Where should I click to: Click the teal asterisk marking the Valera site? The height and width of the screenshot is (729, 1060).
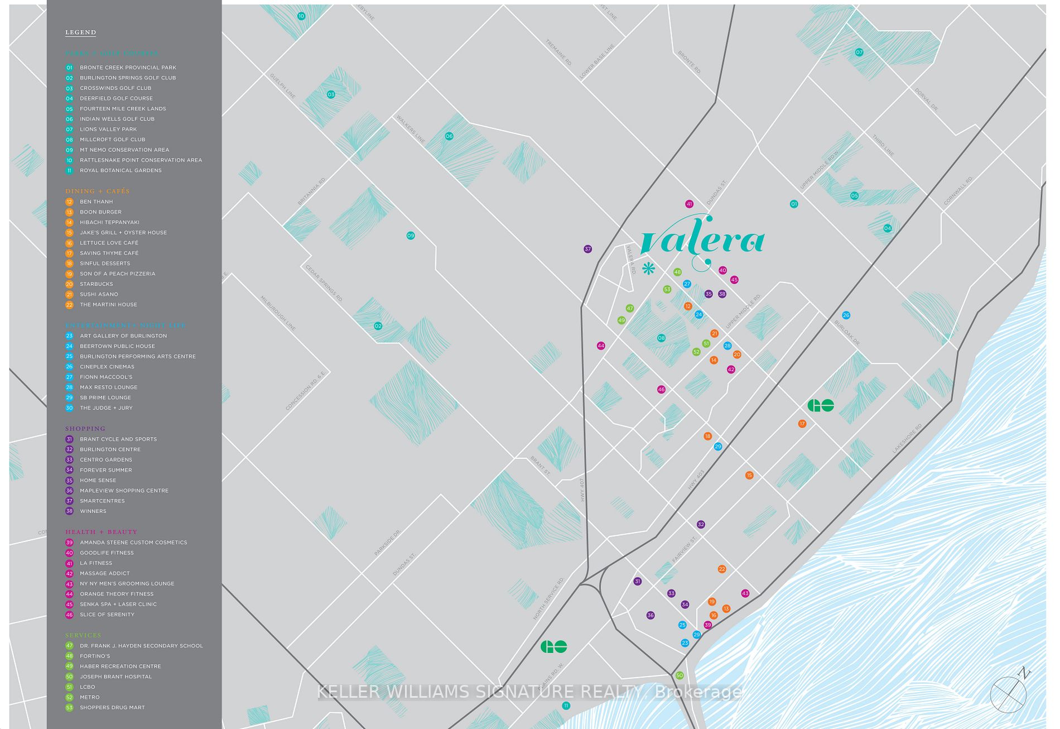(648, 268)
